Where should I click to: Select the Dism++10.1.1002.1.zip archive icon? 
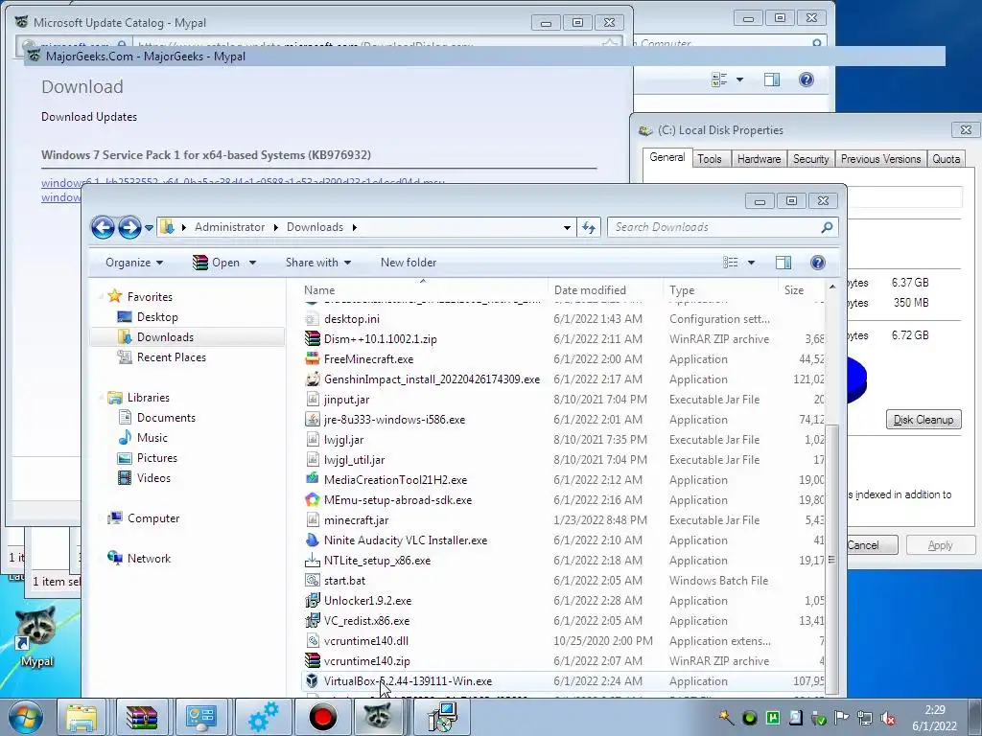tap(313, 338)
